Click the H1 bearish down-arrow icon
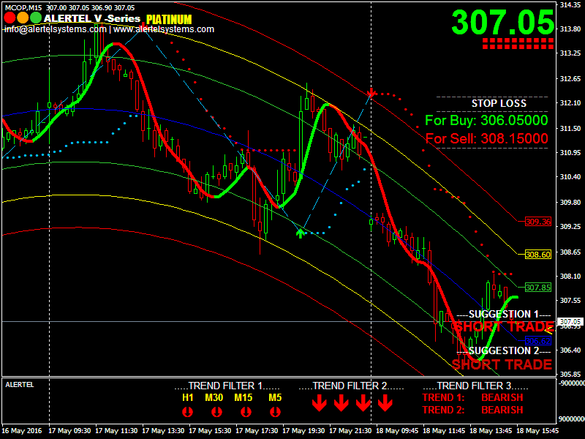 click(x=187, y=412)
